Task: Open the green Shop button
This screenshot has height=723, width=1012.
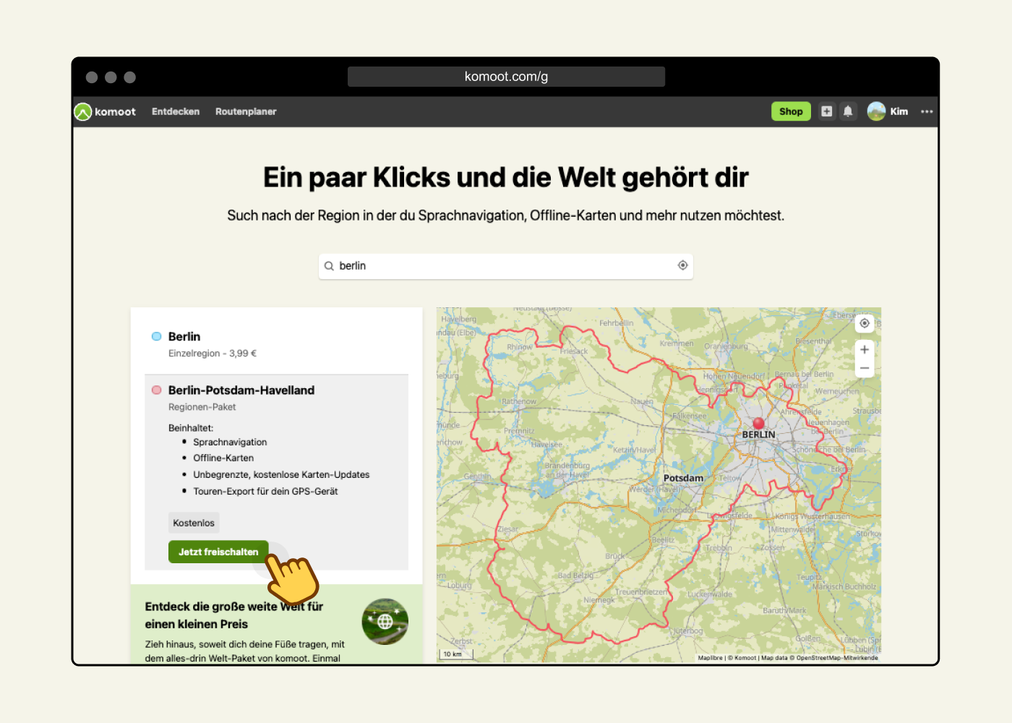Action: [791, 111]
